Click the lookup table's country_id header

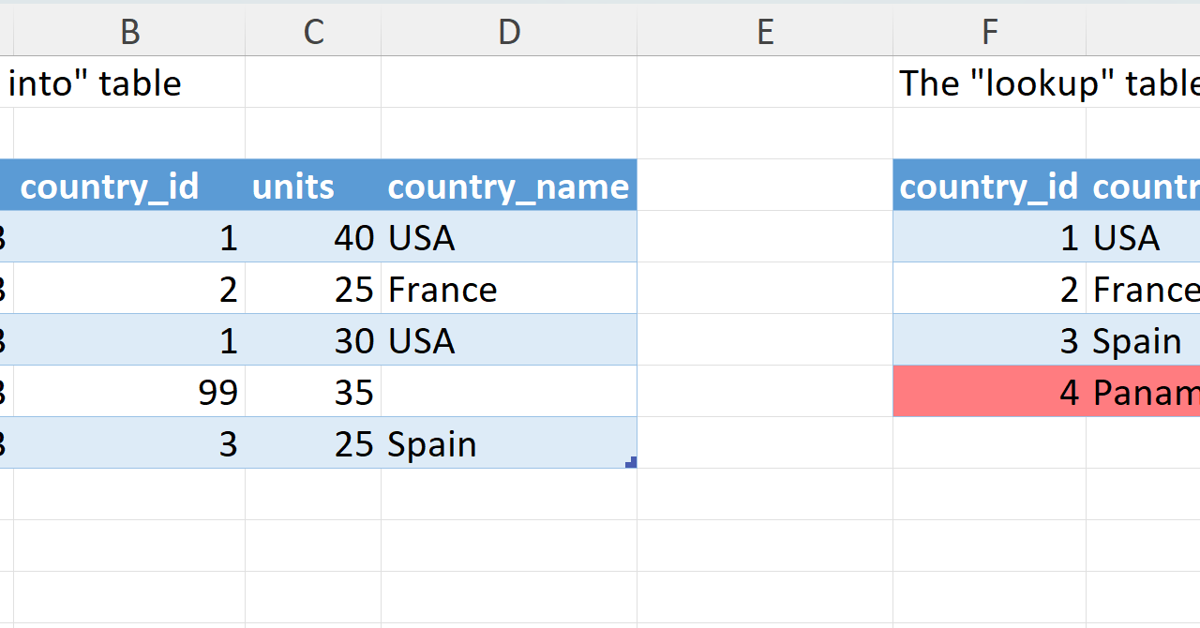point(989,186)
